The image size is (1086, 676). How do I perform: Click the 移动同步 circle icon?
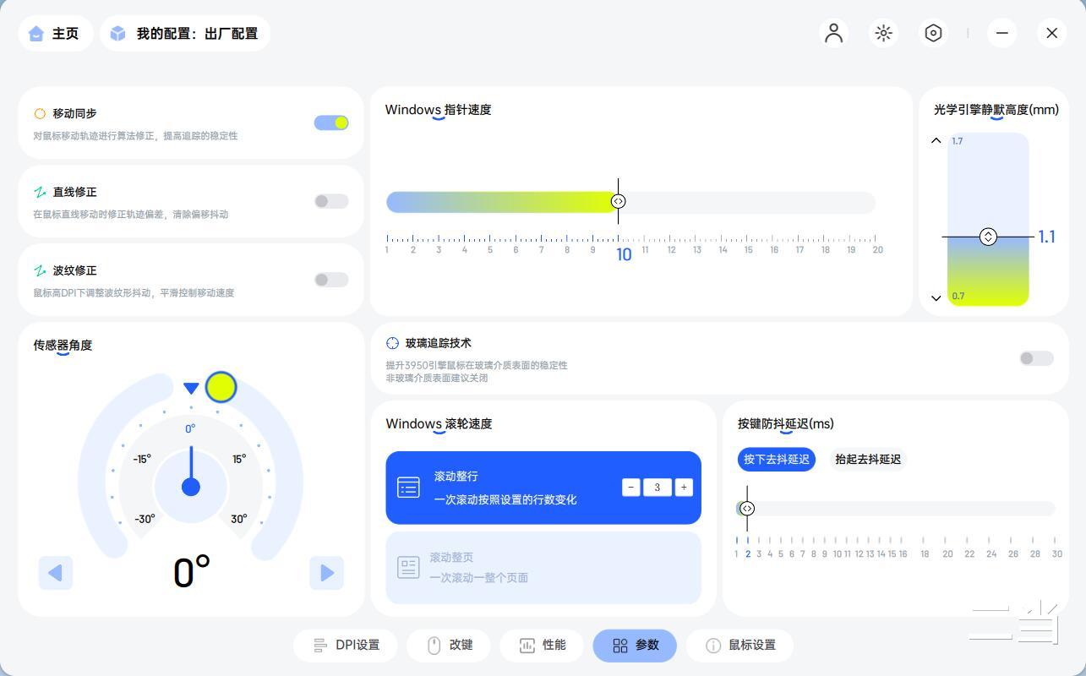[40, 113]
